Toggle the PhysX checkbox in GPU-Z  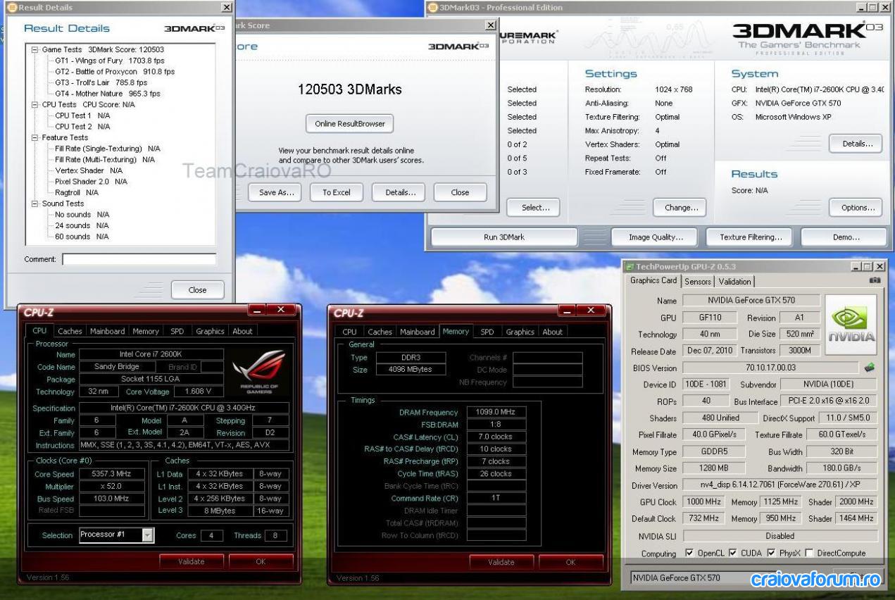click(x=771, y=553)
